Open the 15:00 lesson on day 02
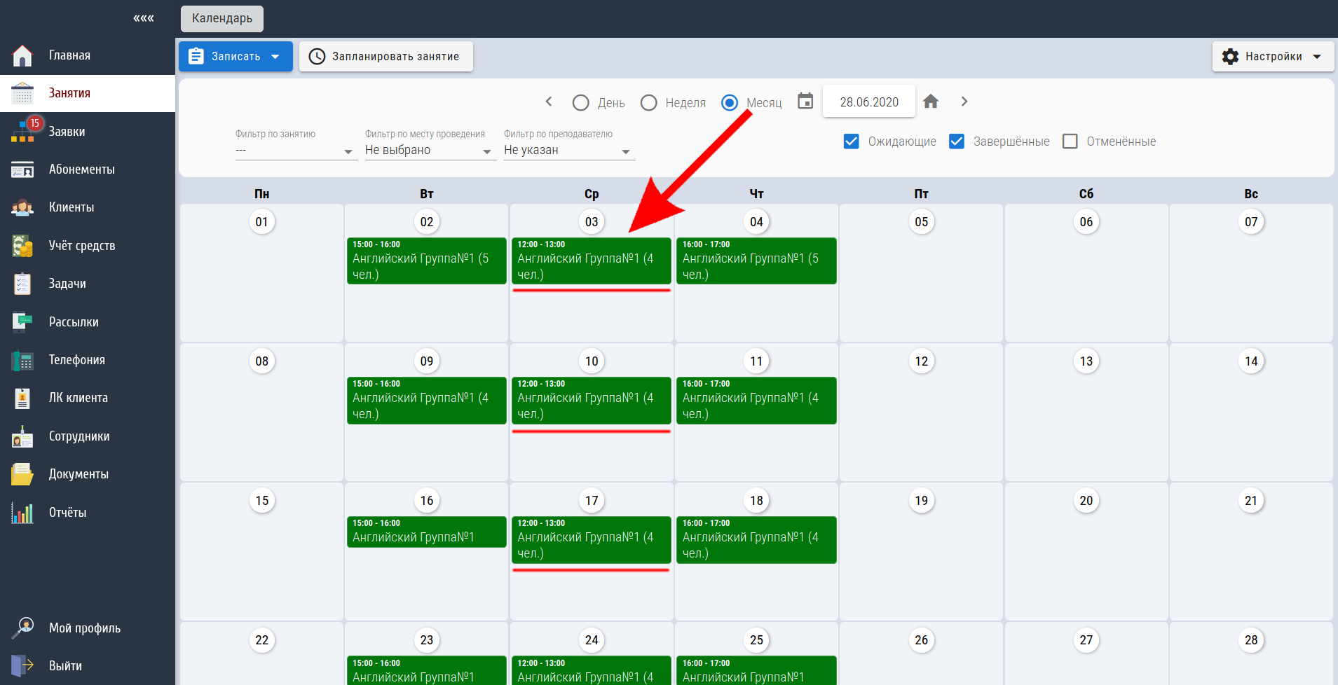The height and width of the screenshot is (685, 1338). coord(427,261)
